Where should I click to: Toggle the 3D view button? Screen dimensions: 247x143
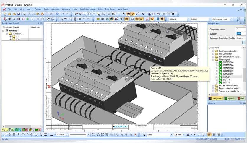tap(126, 19)
